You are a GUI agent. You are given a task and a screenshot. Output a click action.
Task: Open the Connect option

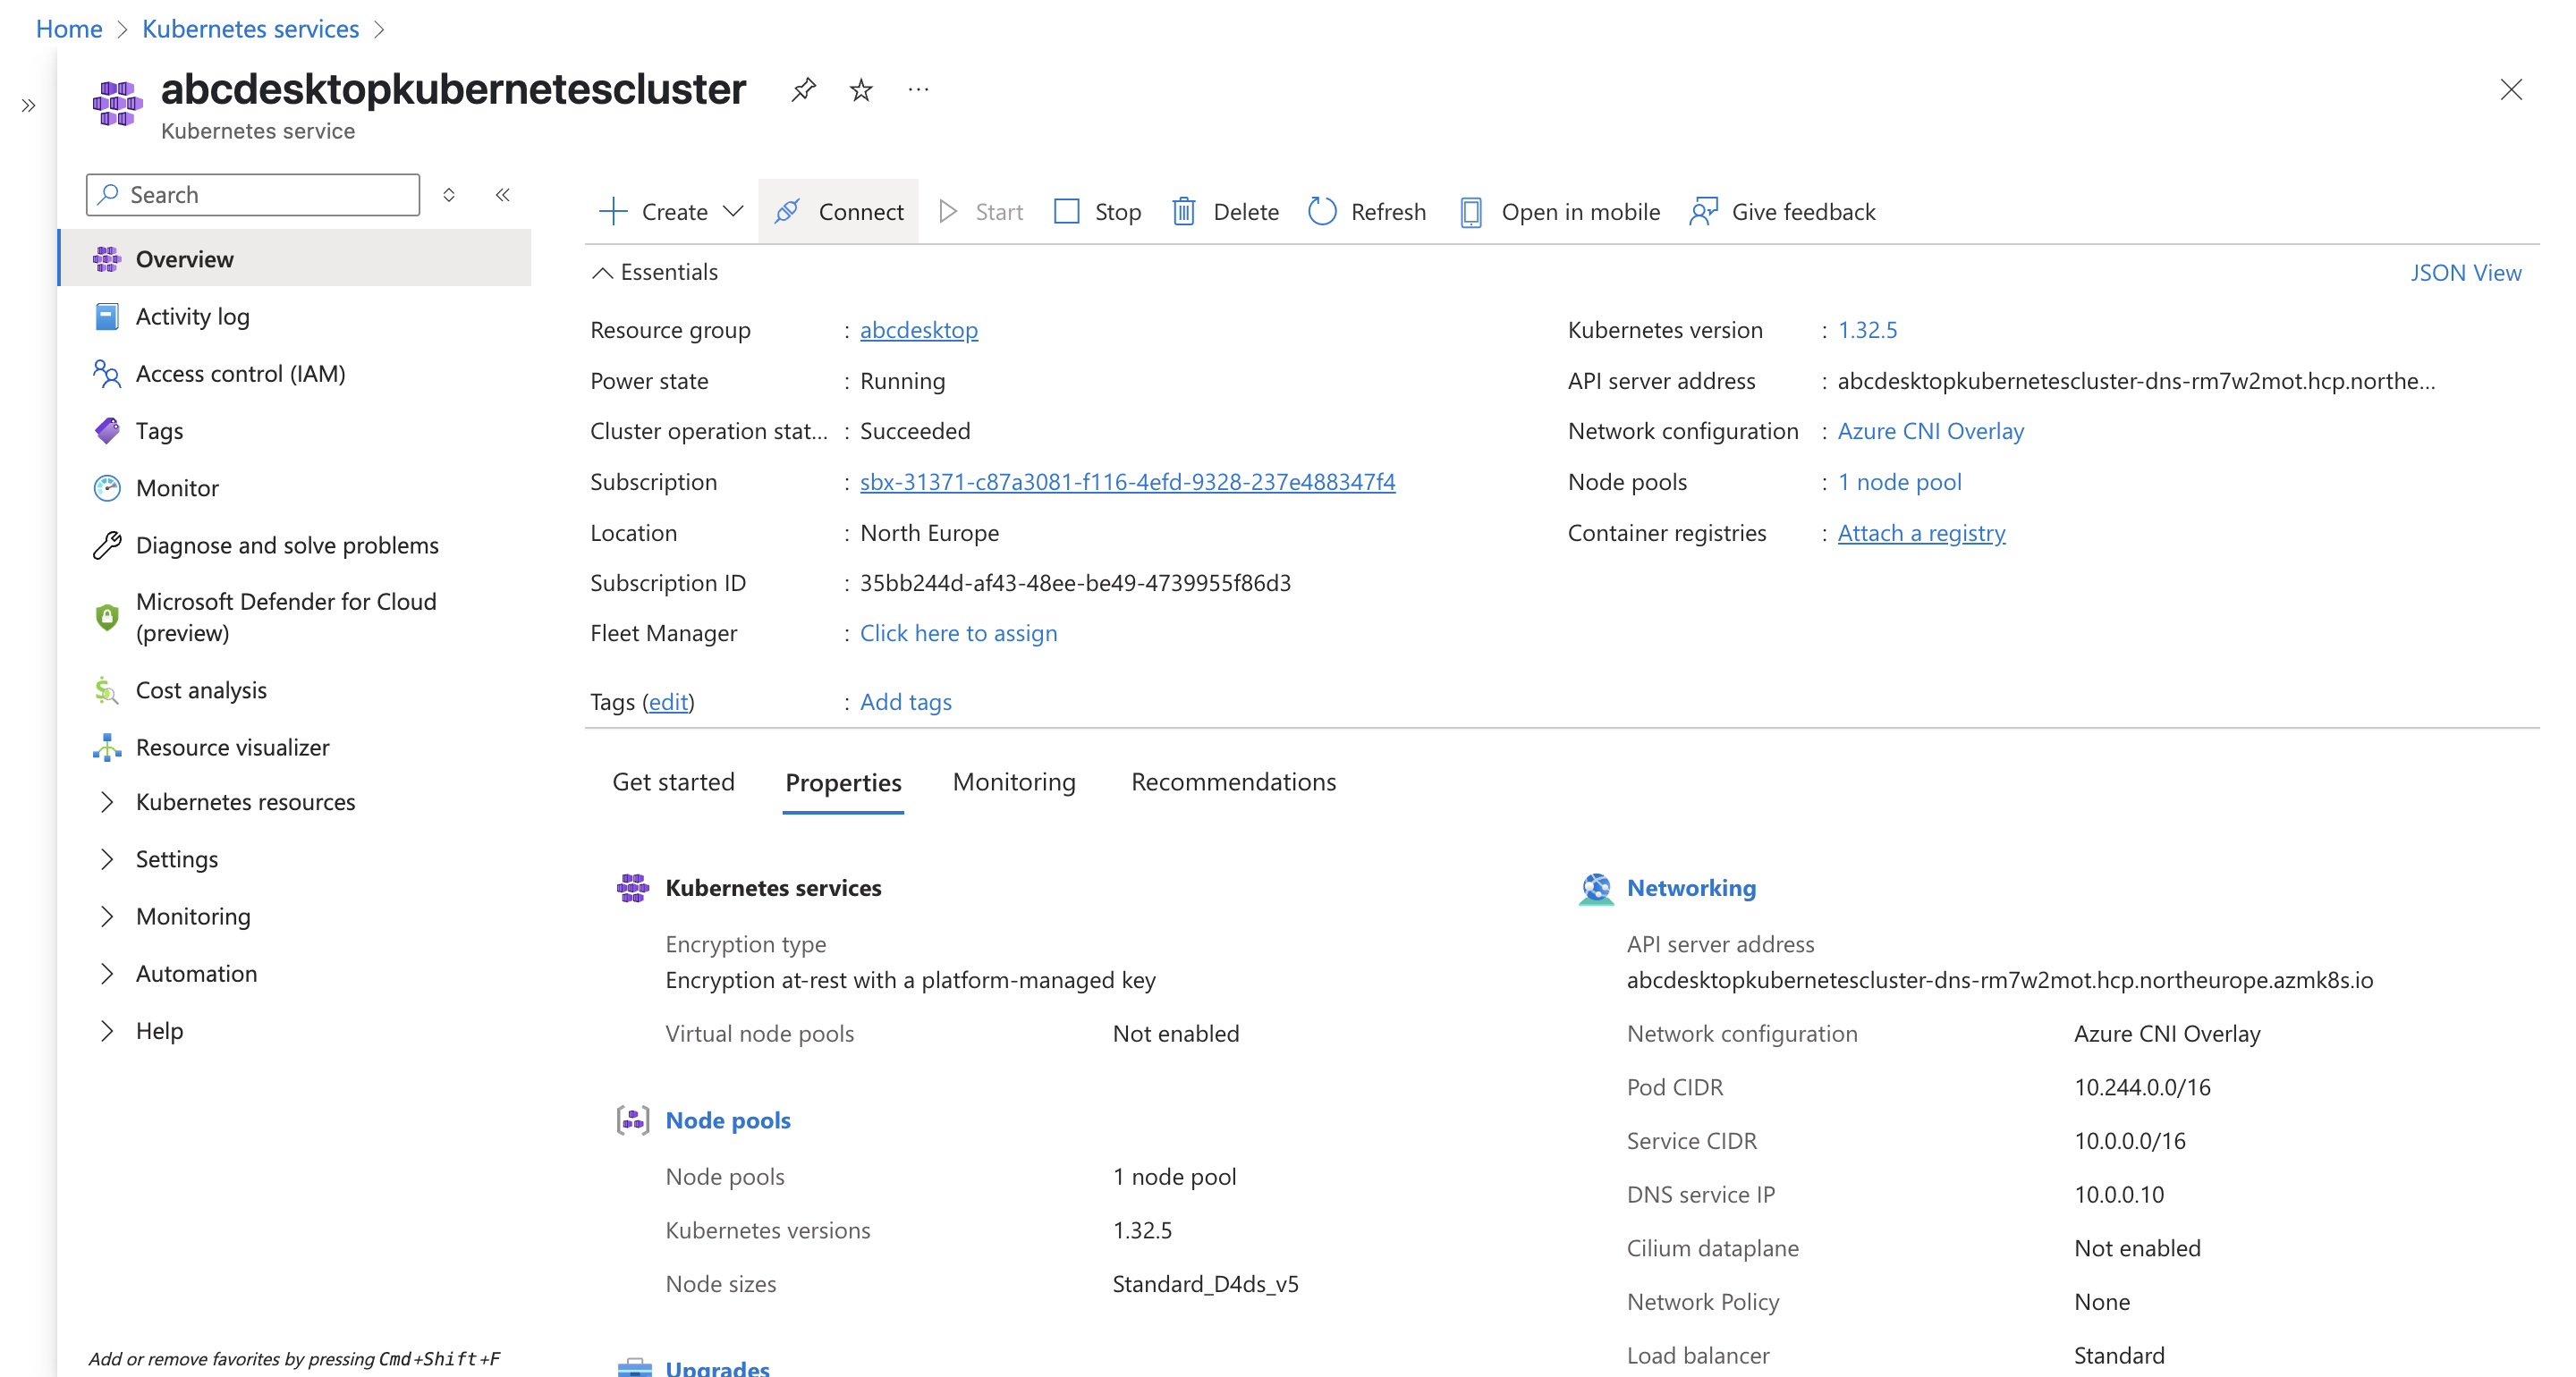pyautogui.click(x=838, y=211)
